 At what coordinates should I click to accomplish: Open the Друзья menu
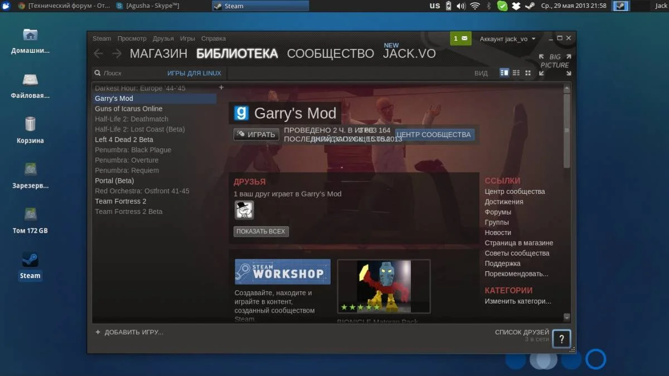tap(163, 38)
